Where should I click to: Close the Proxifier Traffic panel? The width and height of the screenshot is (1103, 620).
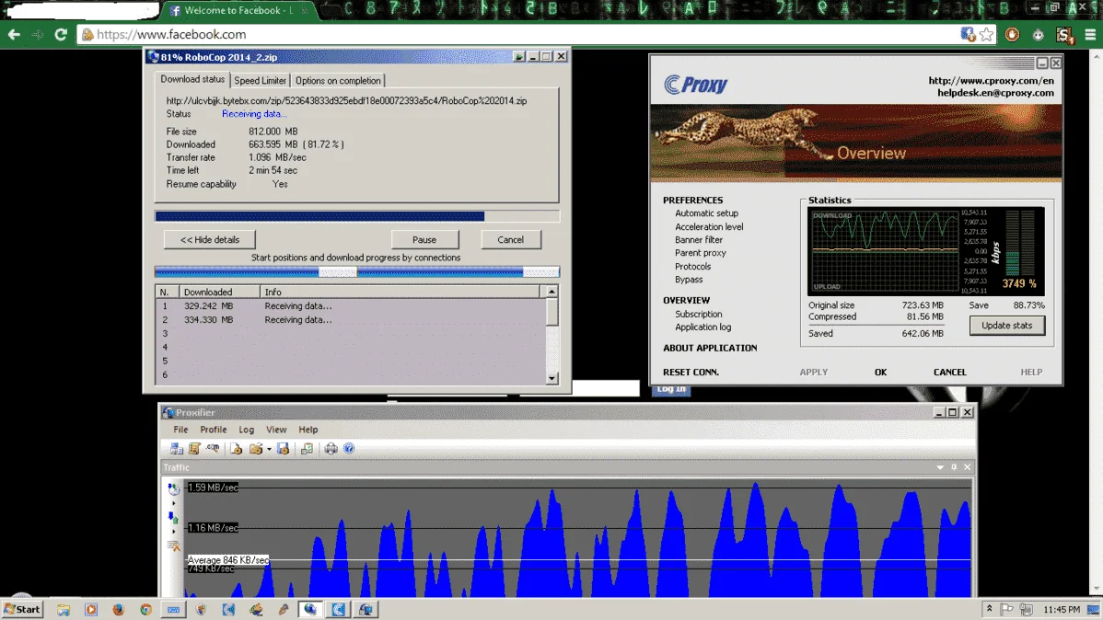point(968,467)
